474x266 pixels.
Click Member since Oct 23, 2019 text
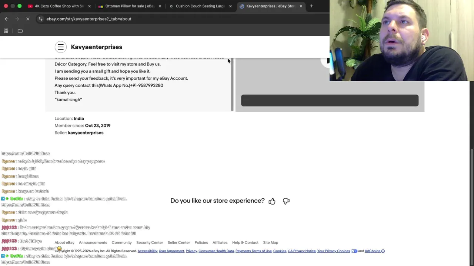pos(83,126)
